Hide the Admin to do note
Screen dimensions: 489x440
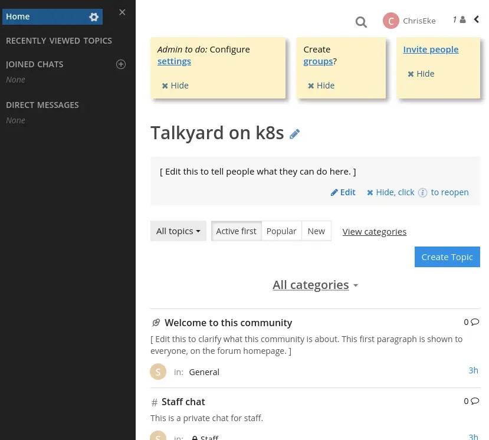tap(175, 85)
